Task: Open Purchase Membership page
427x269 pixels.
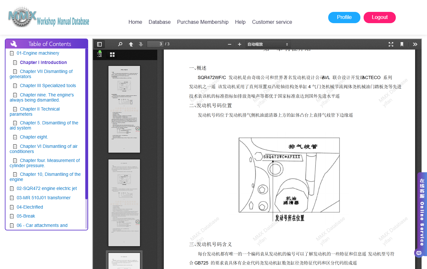Action: point(203,22)
